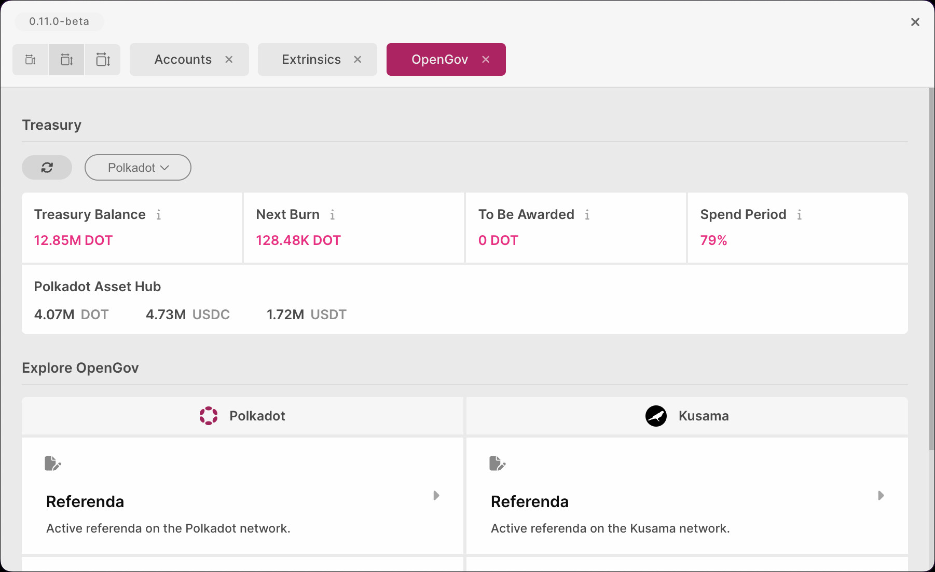Click the Polkadot Referenda arrow
Screen dimensions: 935x572
pyautogui.click(x=436, y=495)
